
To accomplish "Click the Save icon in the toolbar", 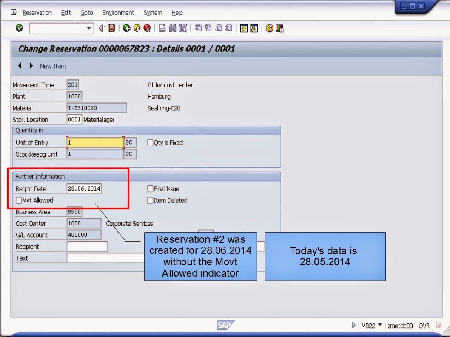I will tap(111, 28).
